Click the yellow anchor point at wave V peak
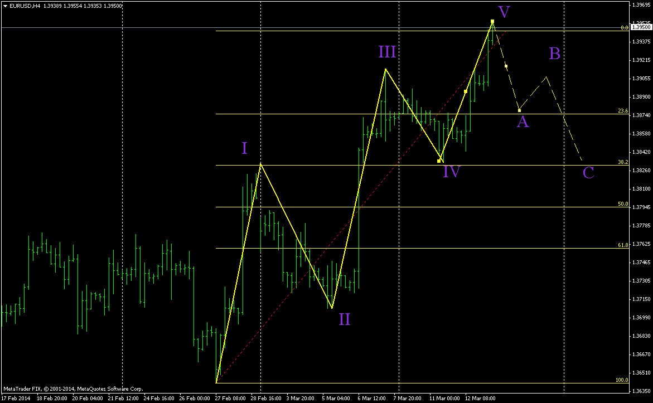The image size is (653, 403). click(492, 22)
